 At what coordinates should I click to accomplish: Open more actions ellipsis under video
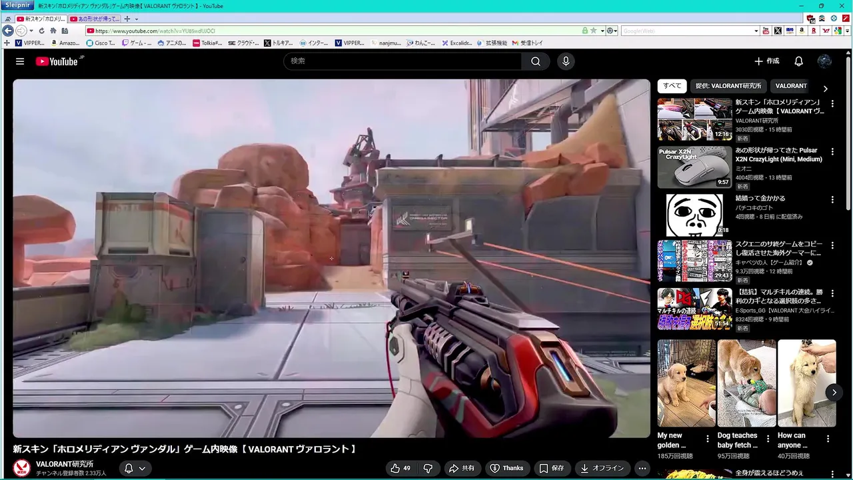pyautogui.click(x=642, y=468)
